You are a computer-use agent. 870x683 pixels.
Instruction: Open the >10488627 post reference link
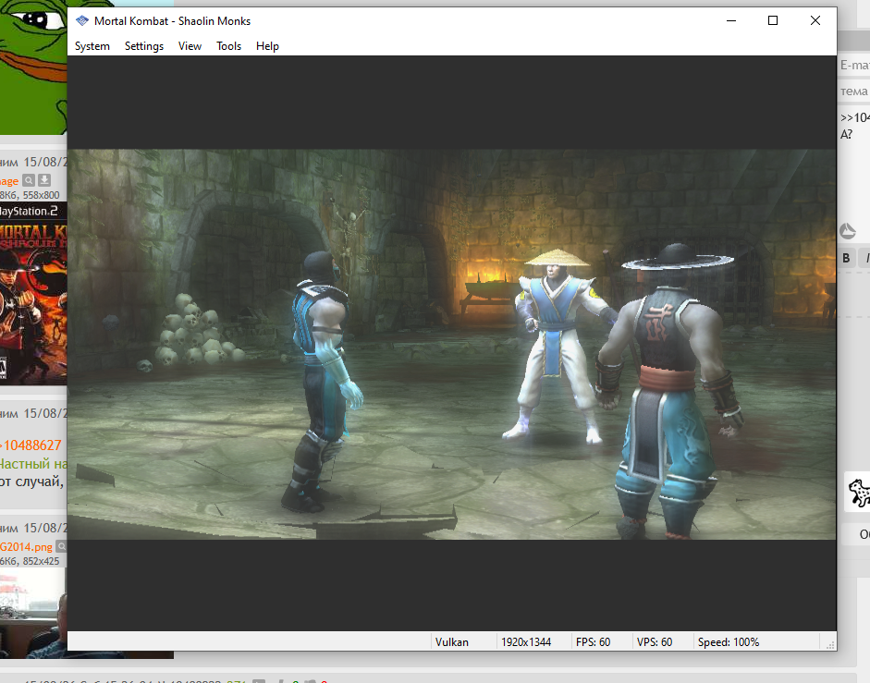(31, 445)
